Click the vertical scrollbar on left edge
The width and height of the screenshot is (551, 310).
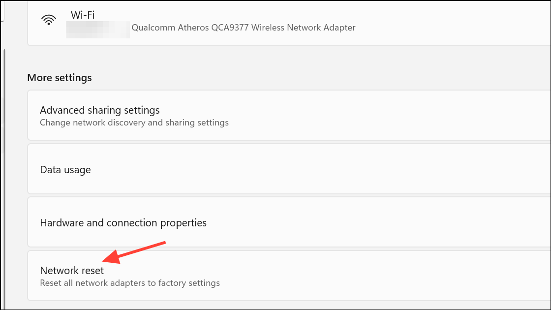pyautogui.click(x=4, y=176)
